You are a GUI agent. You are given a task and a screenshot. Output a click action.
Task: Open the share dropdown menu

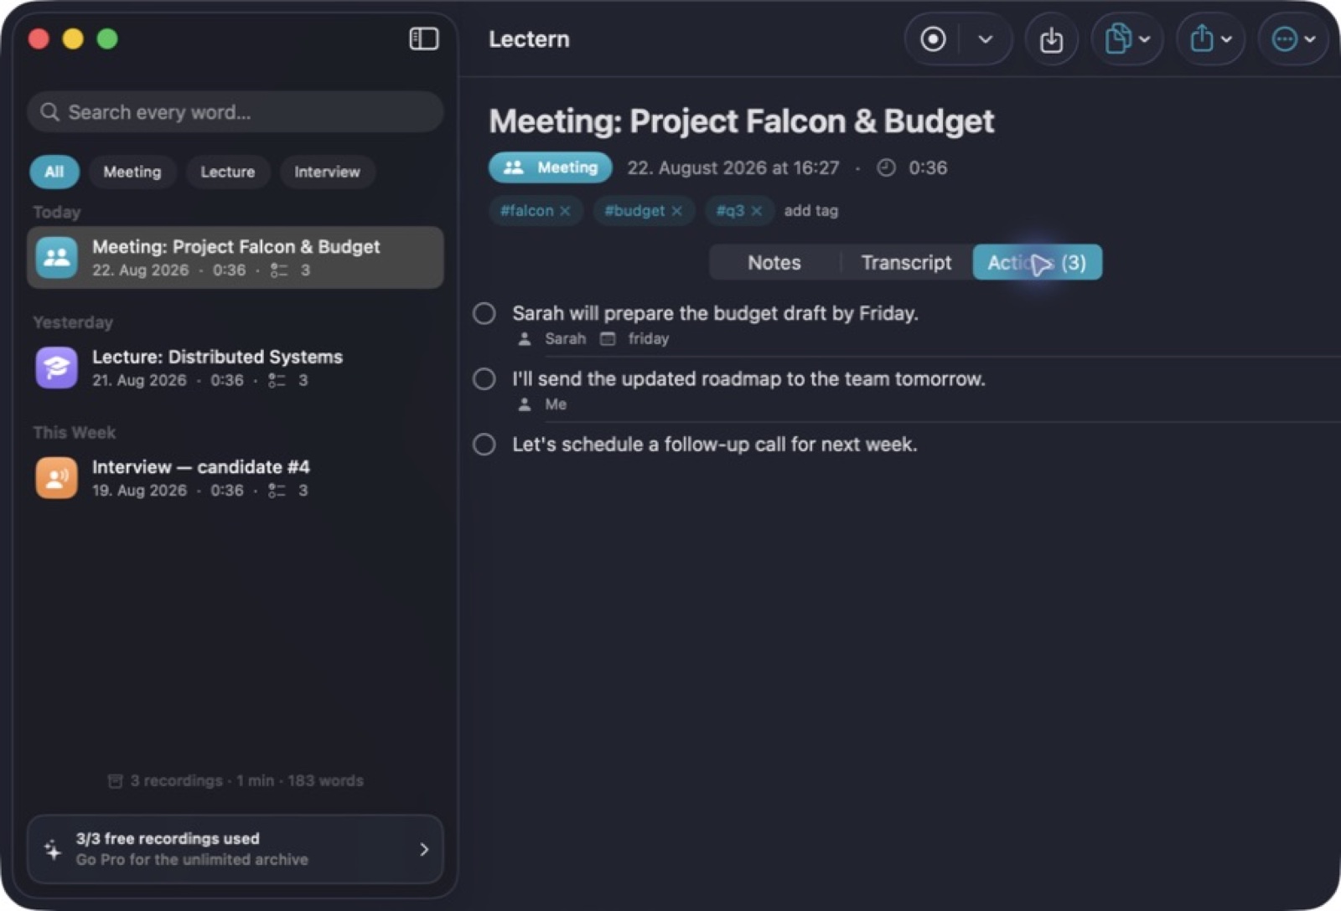coord(1210,39)
